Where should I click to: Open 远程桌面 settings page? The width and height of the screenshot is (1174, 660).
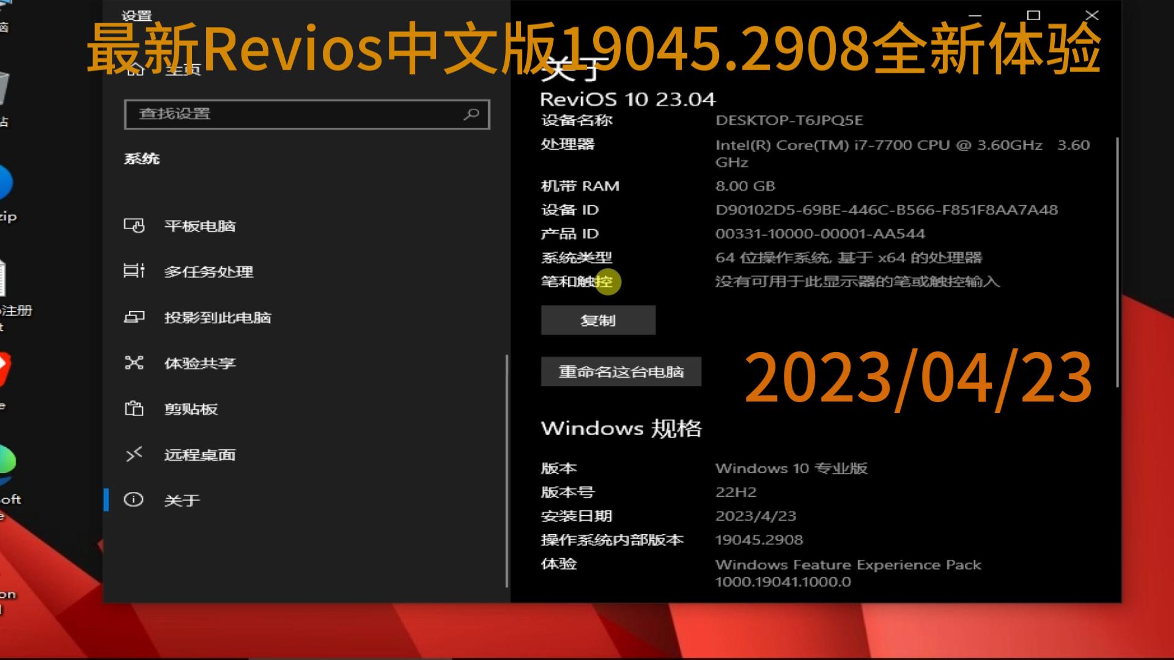(307, 455)
